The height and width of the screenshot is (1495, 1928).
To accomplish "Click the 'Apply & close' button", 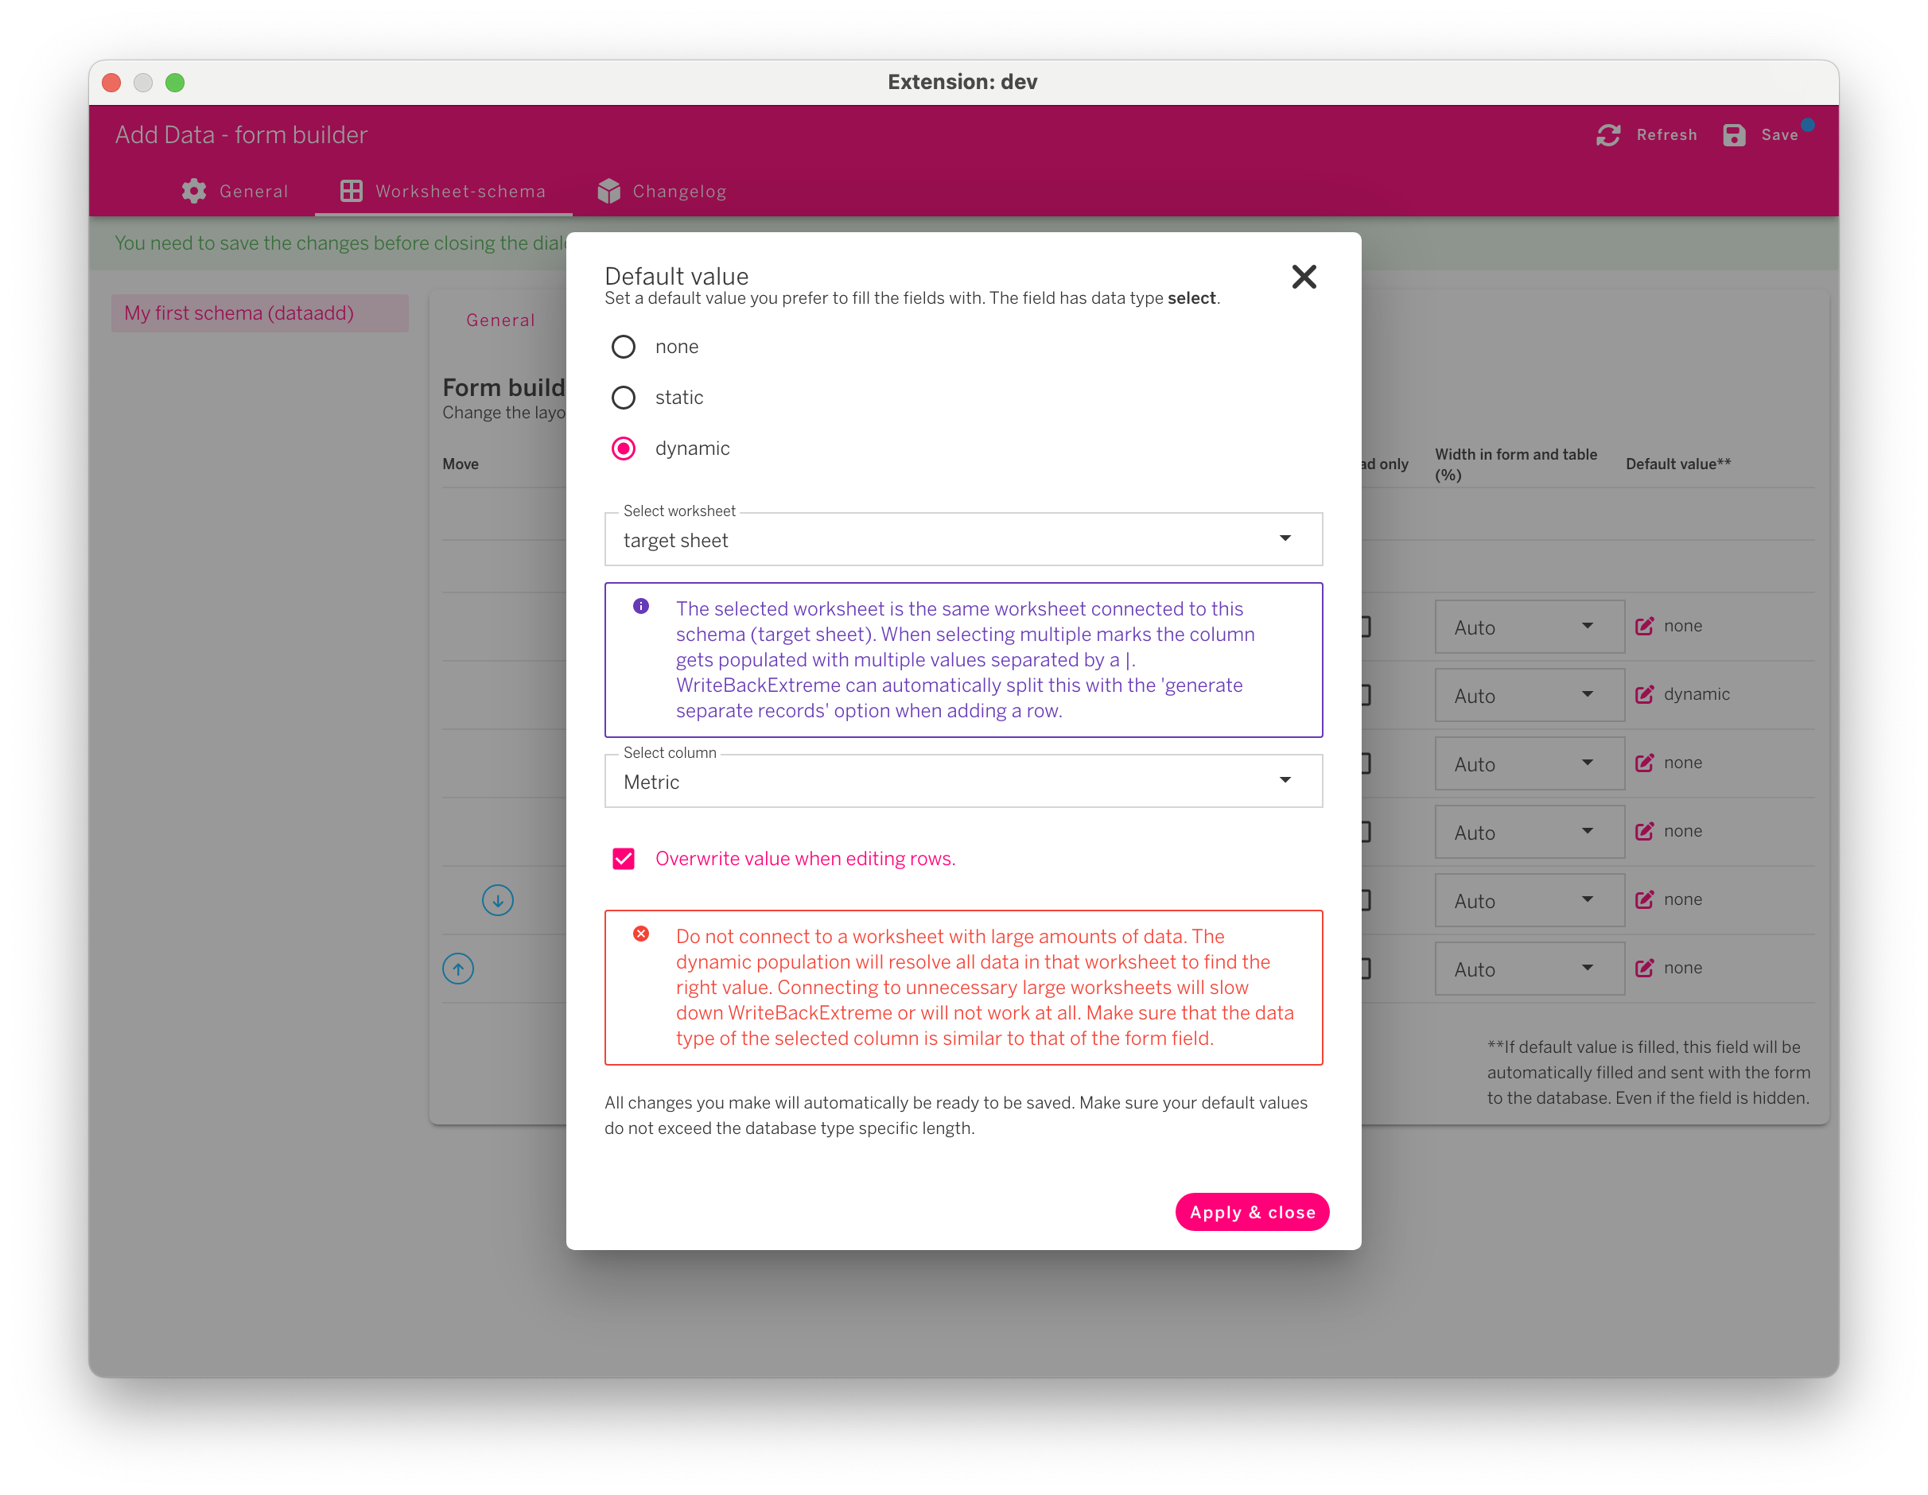I will [1251, 1212].
